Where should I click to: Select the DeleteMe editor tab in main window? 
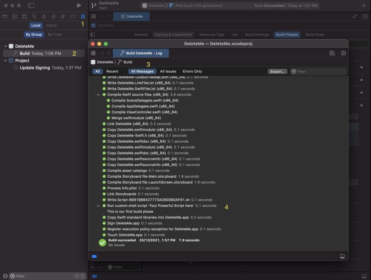132,16
